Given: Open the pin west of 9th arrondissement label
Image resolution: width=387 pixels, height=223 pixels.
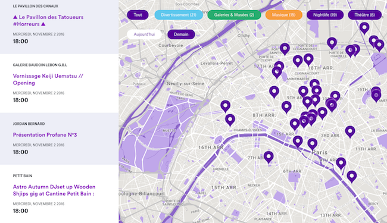Looking at the screenshot, I should 274,91.
